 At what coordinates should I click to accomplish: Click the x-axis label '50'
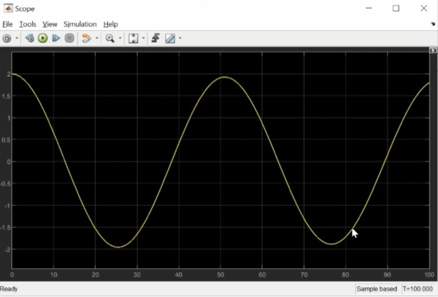220,275
